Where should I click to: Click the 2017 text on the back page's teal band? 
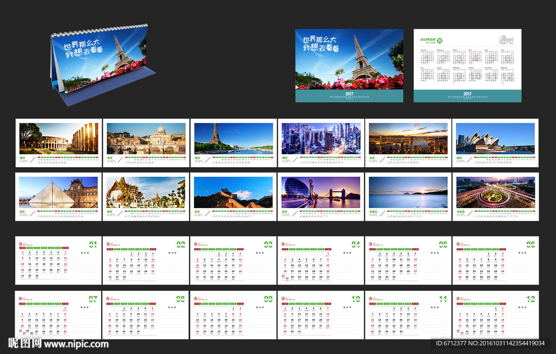pos(467,94)
